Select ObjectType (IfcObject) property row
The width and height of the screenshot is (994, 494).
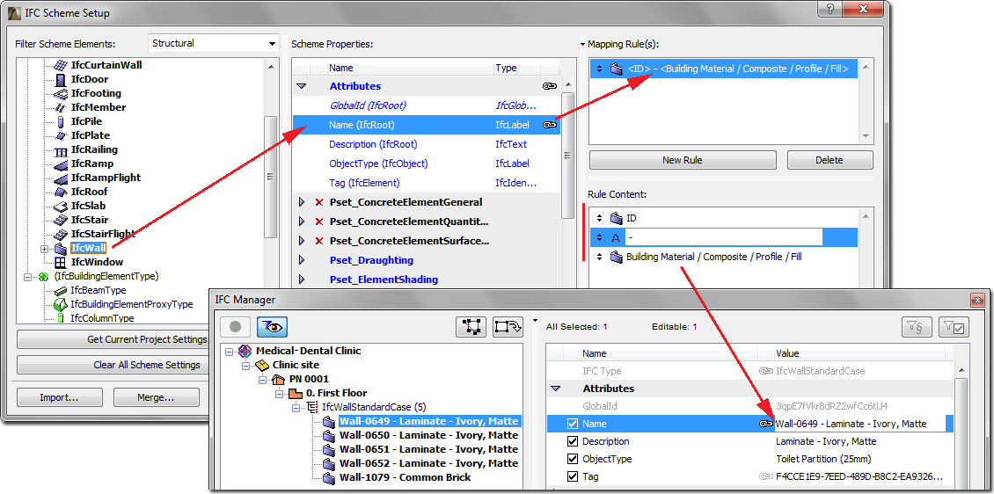pyautogui.click(x=426, y=163)
